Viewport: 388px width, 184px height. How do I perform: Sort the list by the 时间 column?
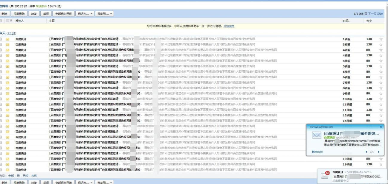[346, 21]
